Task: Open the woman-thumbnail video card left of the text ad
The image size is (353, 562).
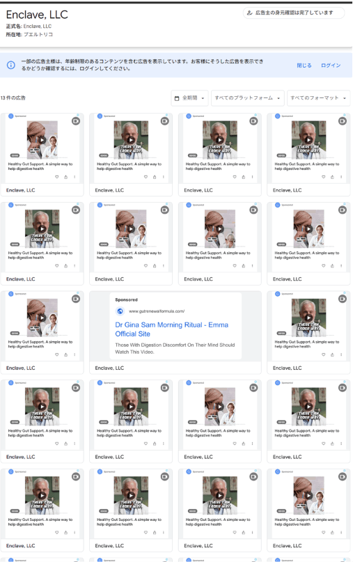Action: 42,332
